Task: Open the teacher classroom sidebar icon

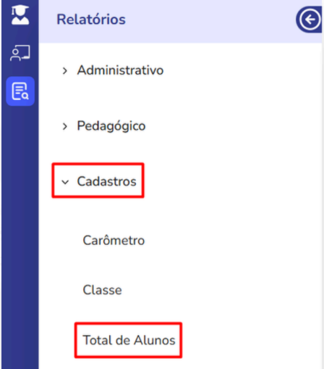Action: (20, 53)
